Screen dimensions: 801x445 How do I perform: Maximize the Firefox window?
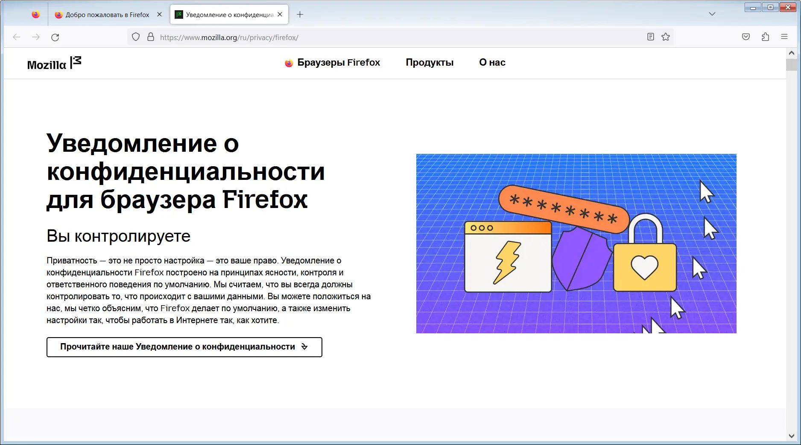click(x=770, y=7)
